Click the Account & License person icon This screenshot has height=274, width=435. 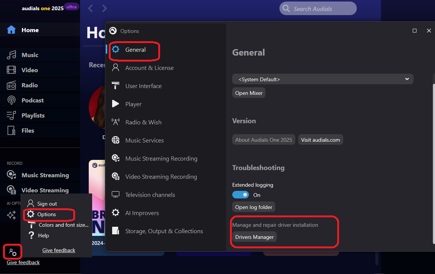pyautogui.click(x=116, y=67)
